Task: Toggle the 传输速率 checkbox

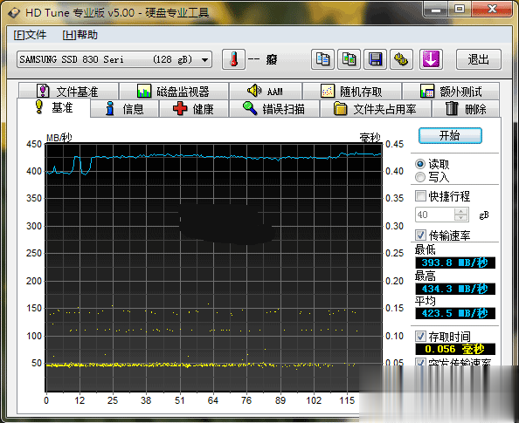Action: tap(420, 235)
